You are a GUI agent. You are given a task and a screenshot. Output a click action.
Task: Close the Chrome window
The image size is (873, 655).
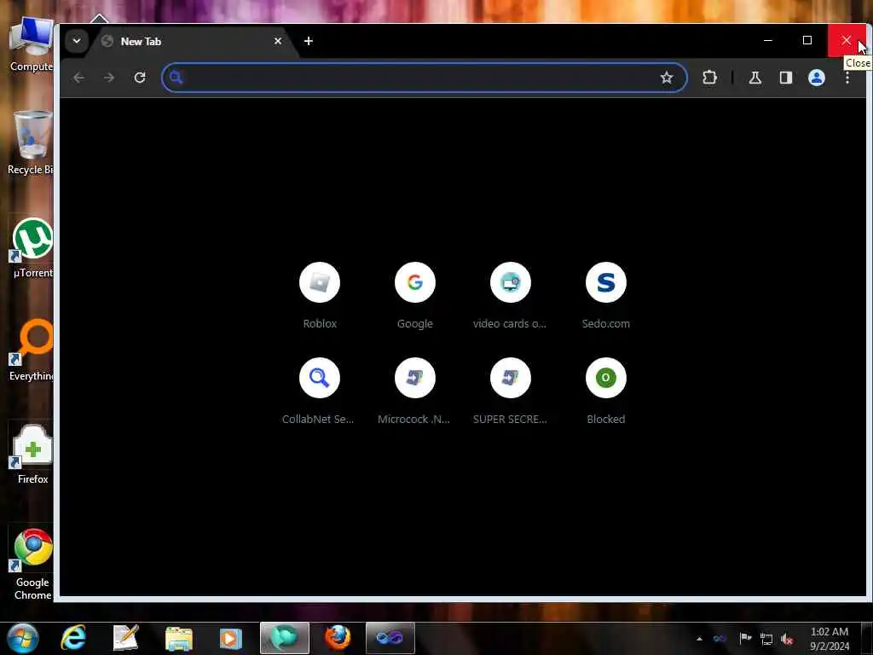847,41
